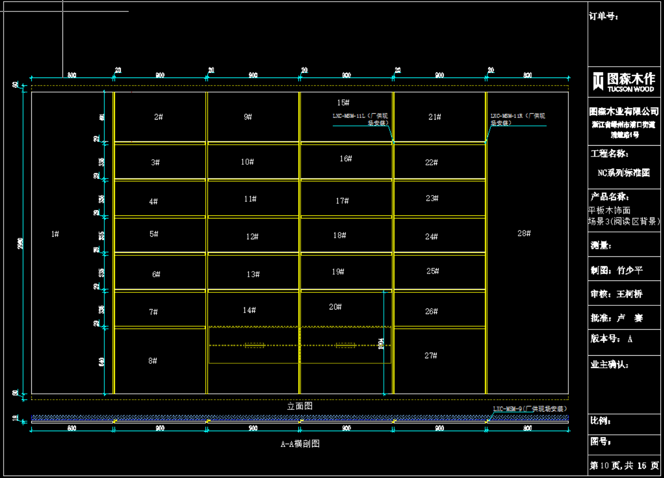Viewport: 664px width, 478px height.
Task: Select the 立面图 view title
Action: point(300,406)
